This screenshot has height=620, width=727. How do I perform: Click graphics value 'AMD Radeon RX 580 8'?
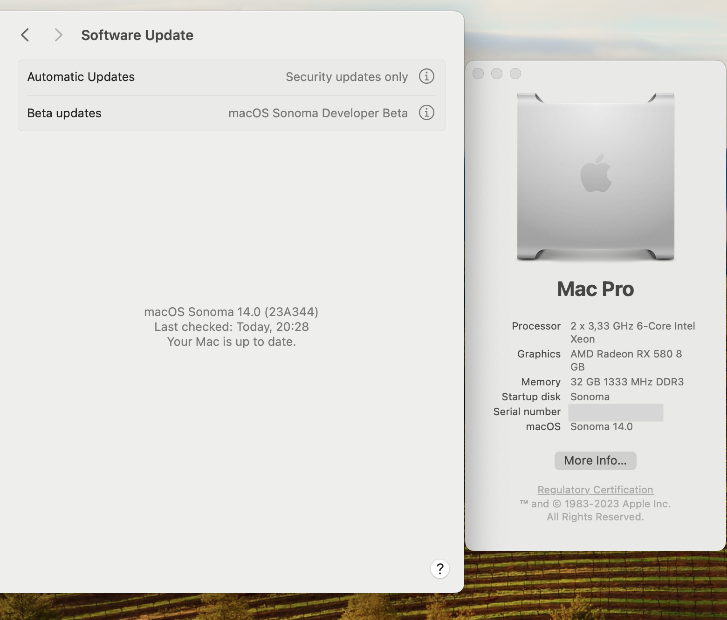pos(626,354)
